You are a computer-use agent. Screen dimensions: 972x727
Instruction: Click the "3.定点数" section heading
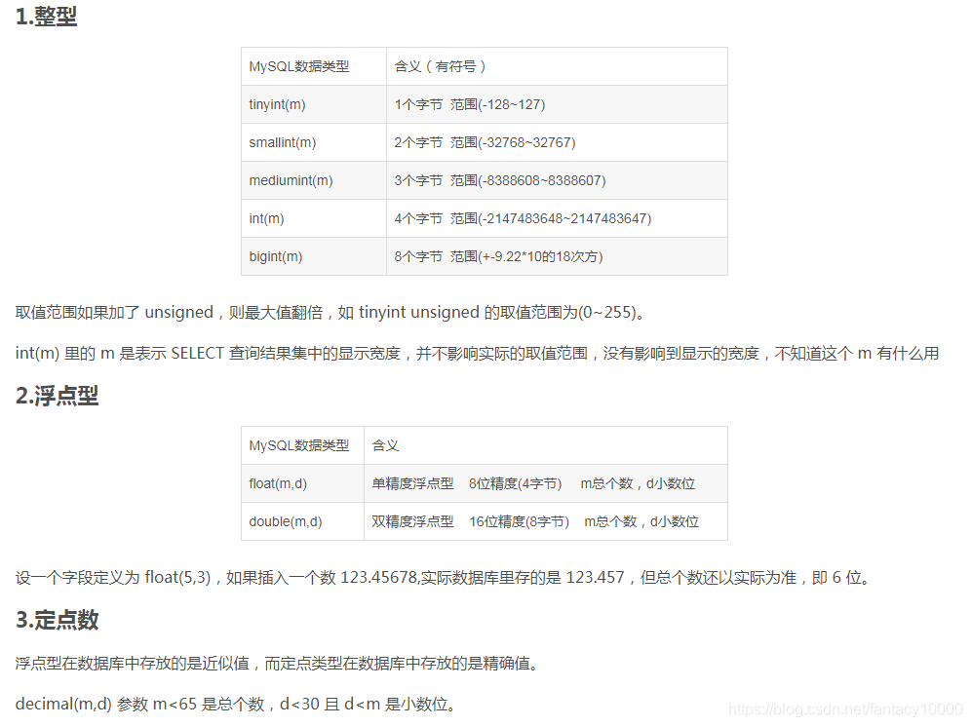[58, 620]
